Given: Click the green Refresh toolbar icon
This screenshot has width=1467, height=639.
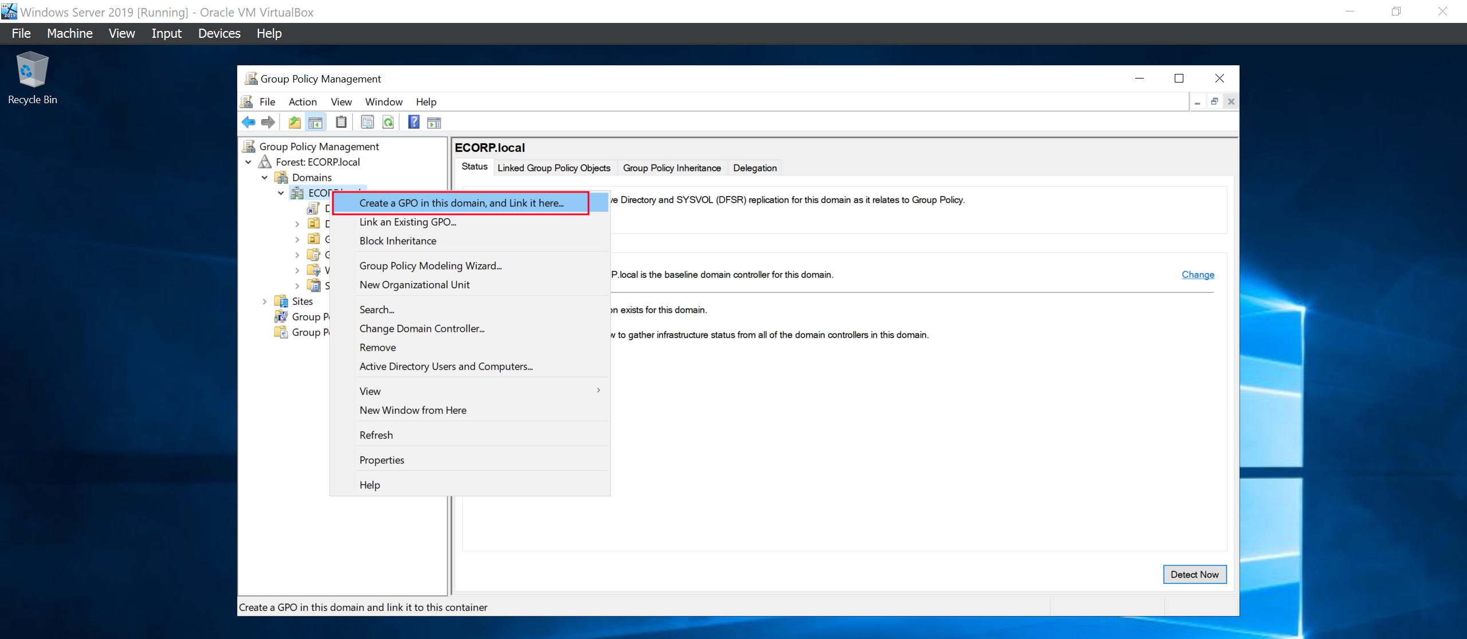Looking at the screenshot, I should click(388, 122).
